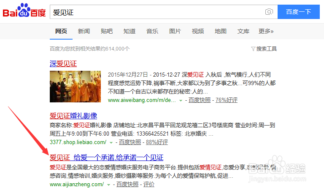Viewport: 324px width, 190px height.
Task: Expand dropdown arrow beside aijianzheng.com URL
Action: click(x=109, y=185)
